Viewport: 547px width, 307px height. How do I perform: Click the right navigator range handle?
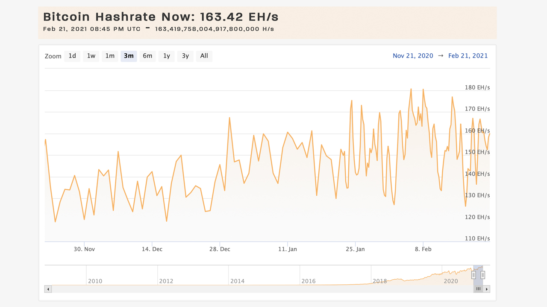(x=483, y=275)
